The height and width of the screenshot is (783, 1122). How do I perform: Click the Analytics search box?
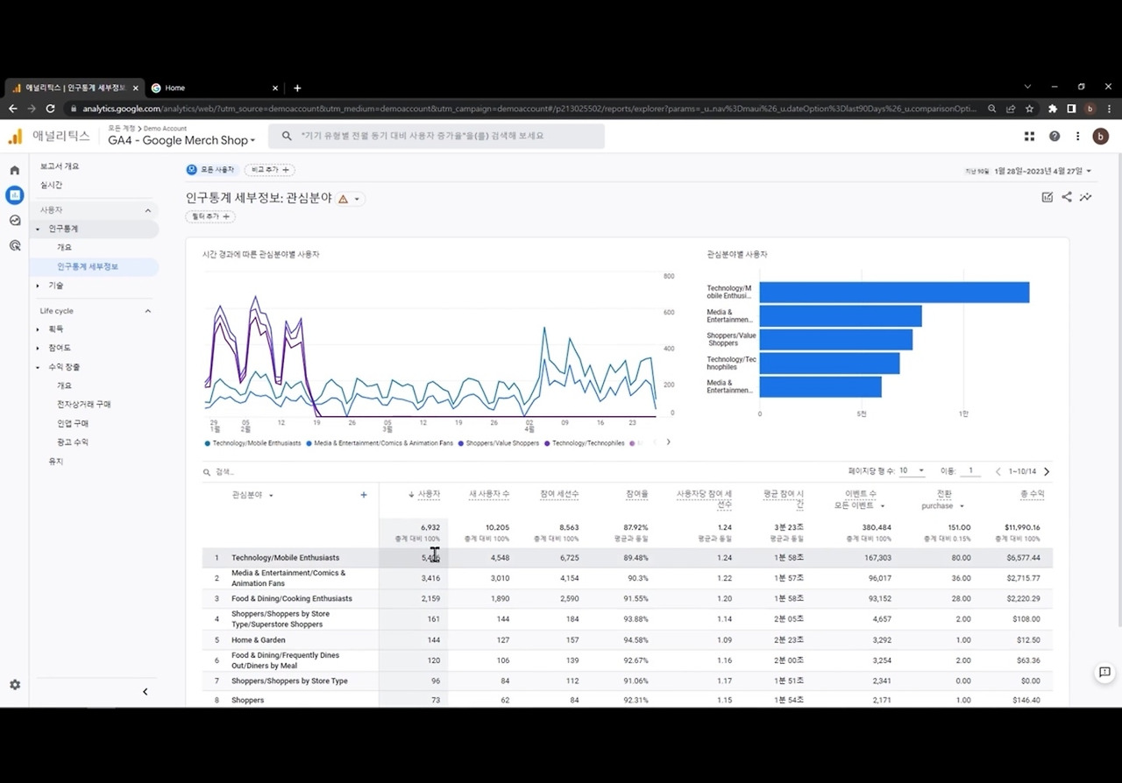(x=437, y=136)
